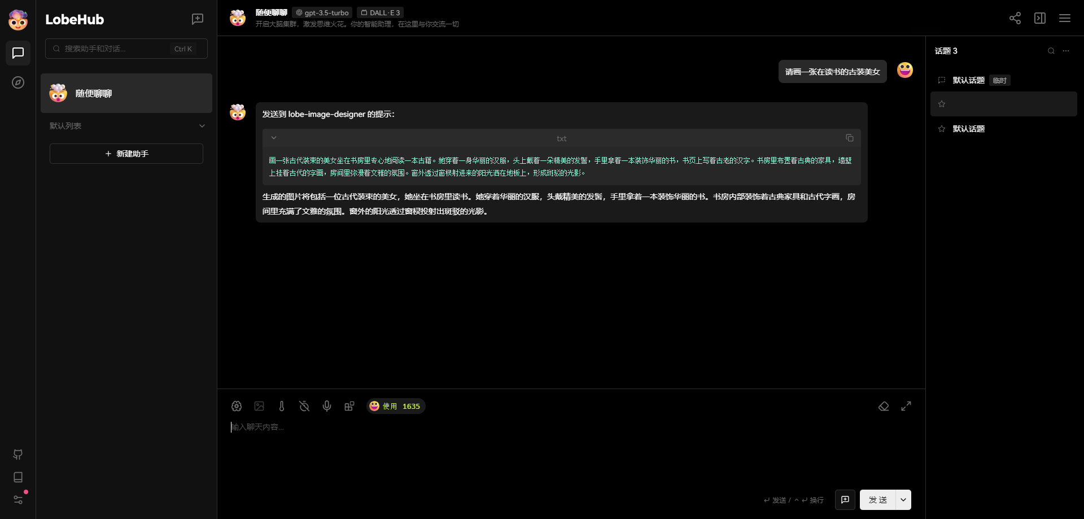Select the 随便聊聊 assistant in the list
1084x519 pixels.
[126, 93]
